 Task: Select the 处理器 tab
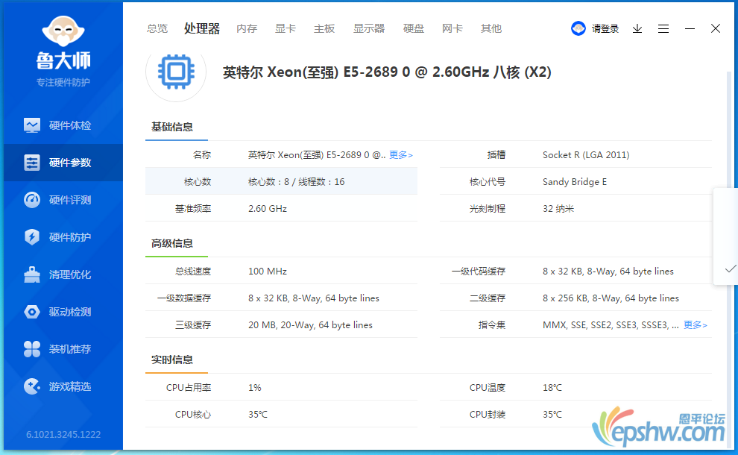point(202,29)
